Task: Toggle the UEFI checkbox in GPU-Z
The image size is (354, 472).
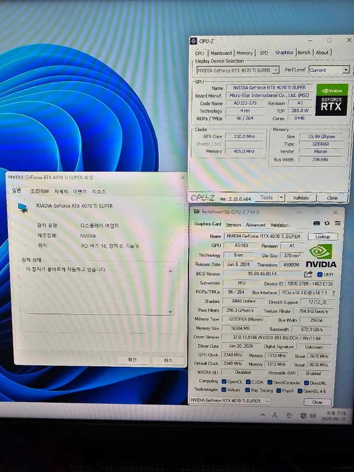Action: [x=320, y=274]
